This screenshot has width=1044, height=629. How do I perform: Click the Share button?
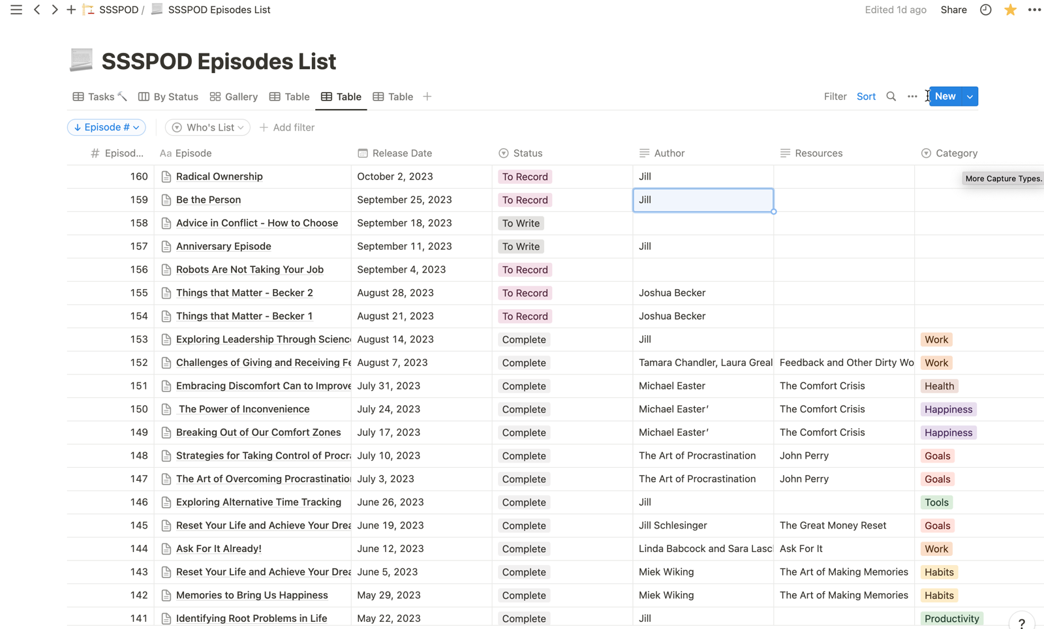coord(953,10)
